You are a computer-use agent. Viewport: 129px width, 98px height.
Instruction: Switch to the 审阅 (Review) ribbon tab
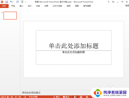[69, 6]
